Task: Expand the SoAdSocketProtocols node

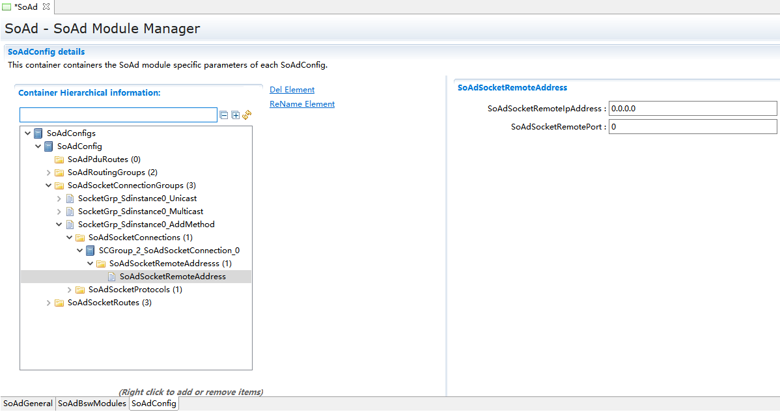Action: point(70,290)
